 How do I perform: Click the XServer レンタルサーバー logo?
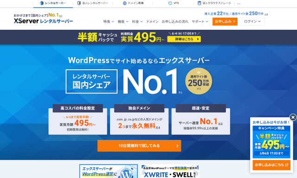tap(43, 21)
